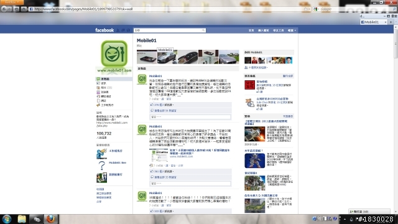Go back with the browser back arrow
Viewport: 398px width, 224px height.
(x=4, y=9)
